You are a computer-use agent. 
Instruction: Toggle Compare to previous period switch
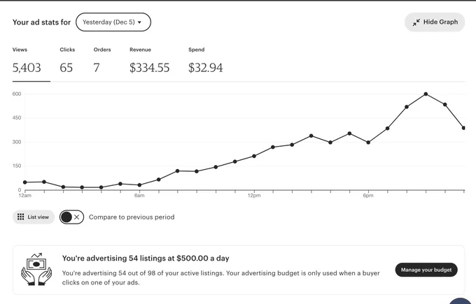[71, 217]
